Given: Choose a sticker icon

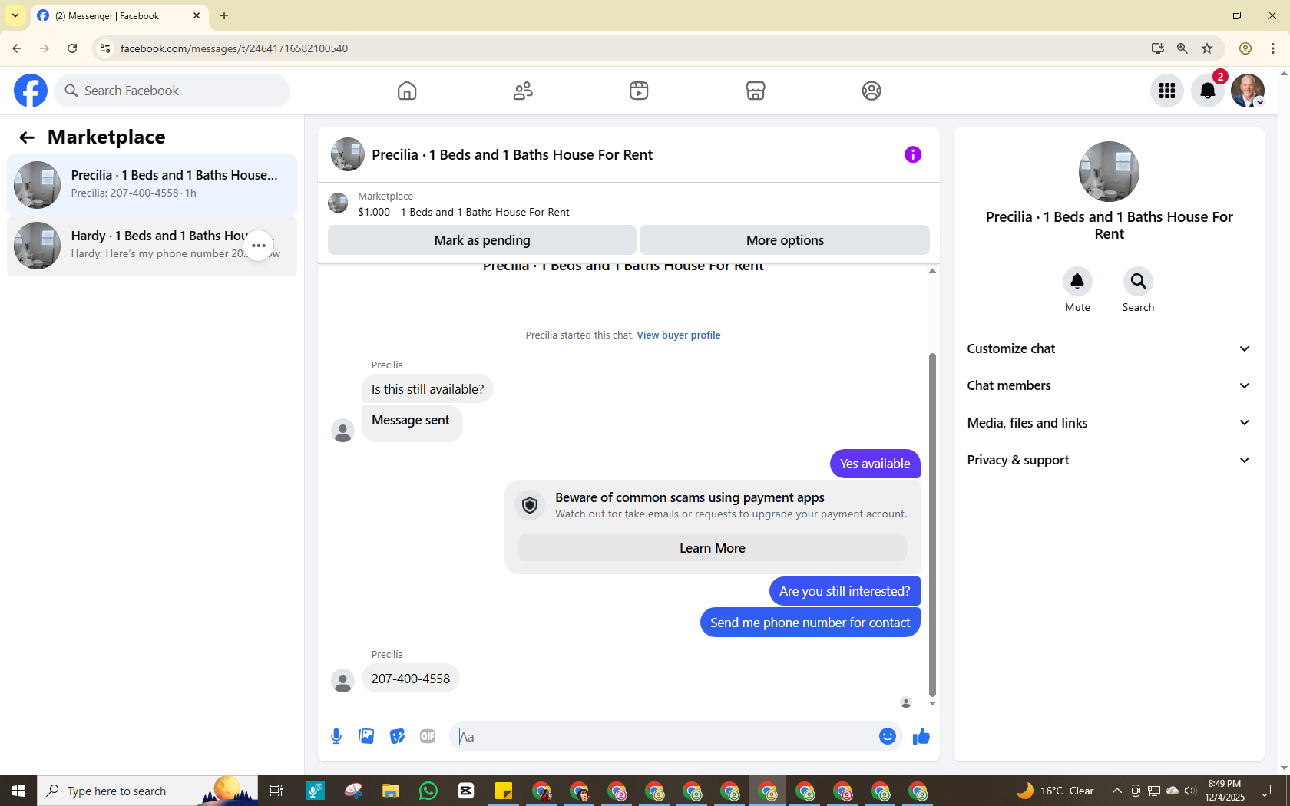Looking at the screenshot, I should pos(397,736).
